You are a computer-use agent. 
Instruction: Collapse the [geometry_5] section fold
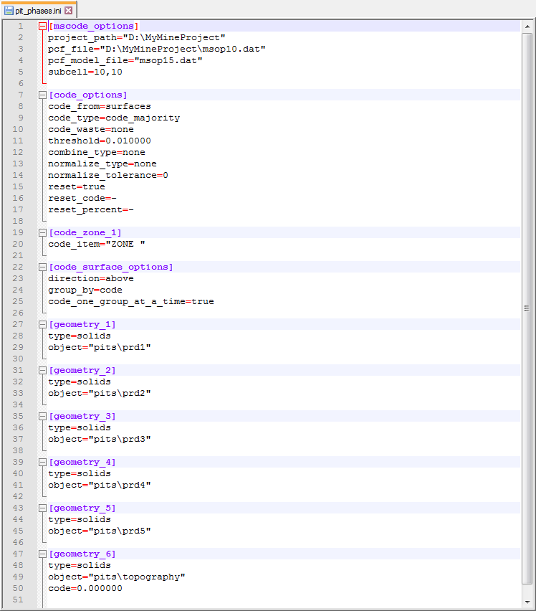pyautogui.click(x=42, y=508)
